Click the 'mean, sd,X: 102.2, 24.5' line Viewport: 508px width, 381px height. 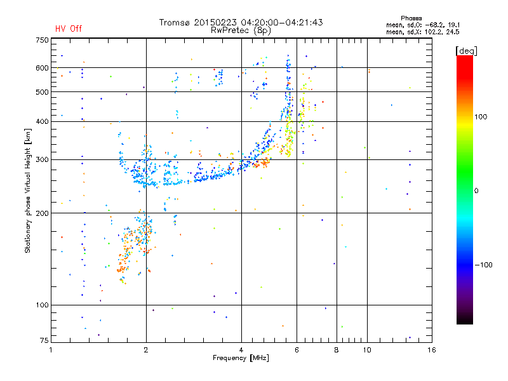tap(423, 32)
